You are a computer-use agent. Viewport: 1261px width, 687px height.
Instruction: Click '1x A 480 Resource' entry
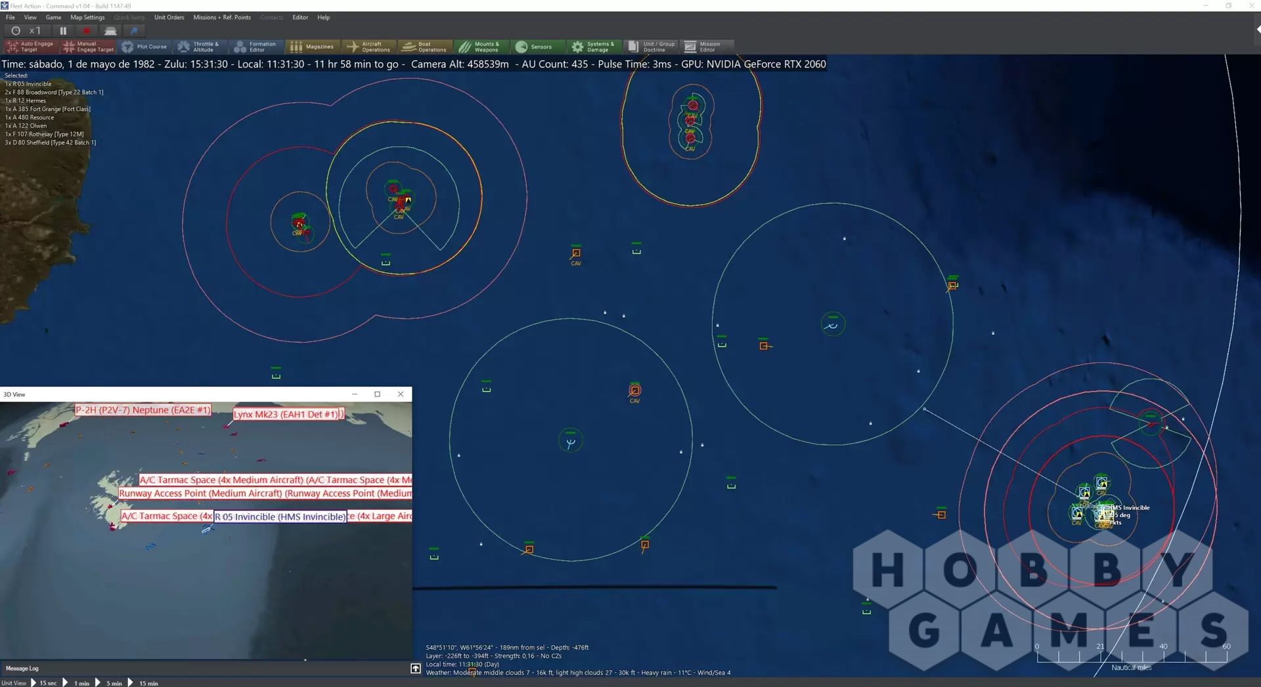[x=30, y=117]
